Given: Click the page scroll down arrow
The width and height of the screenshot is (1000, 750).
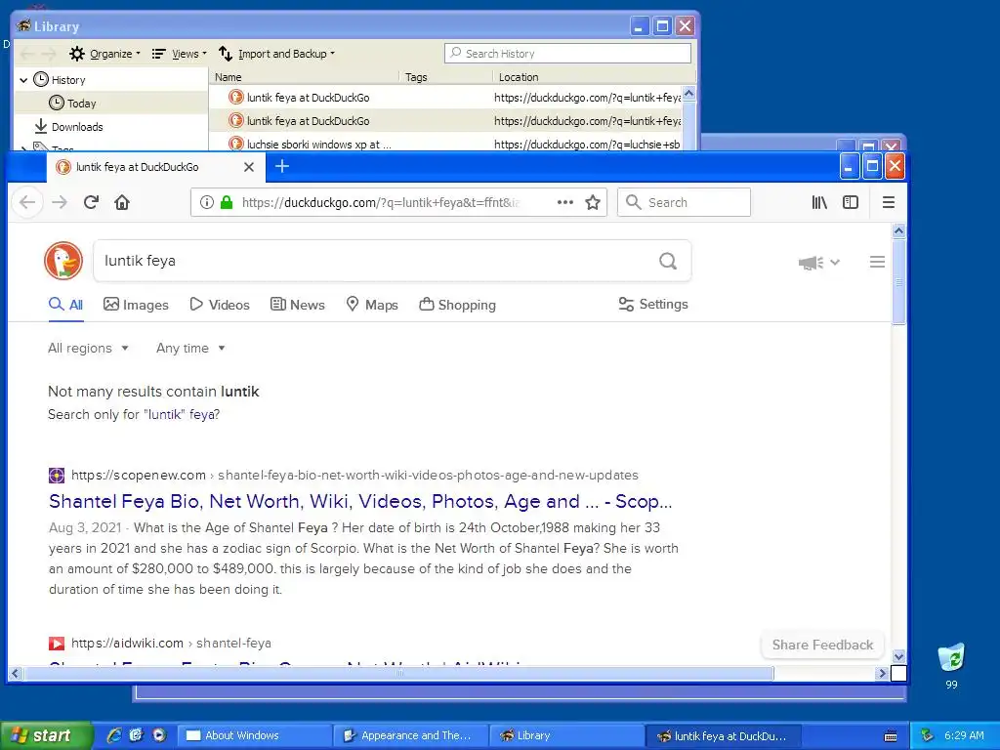Looking at the screenshot, I should (898, 656).
